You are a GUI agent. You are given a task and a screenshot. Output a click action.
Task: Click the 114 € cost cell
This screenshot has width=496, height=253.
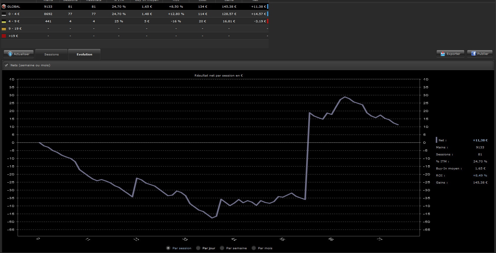pos(202,14)
